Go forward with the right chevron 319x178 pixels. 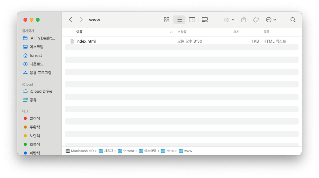tap(81, 20)
